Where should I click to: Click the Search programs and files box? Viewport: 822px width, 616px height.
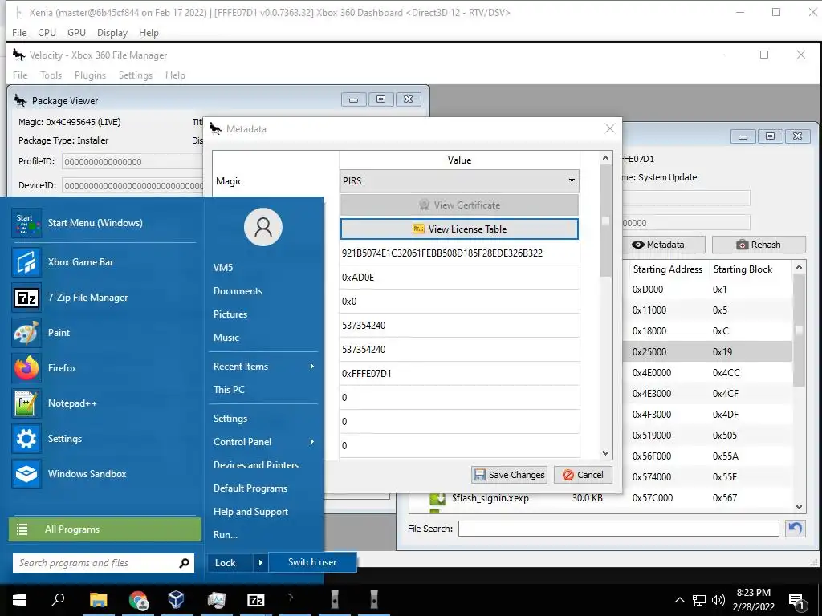(x=96, y=563)
